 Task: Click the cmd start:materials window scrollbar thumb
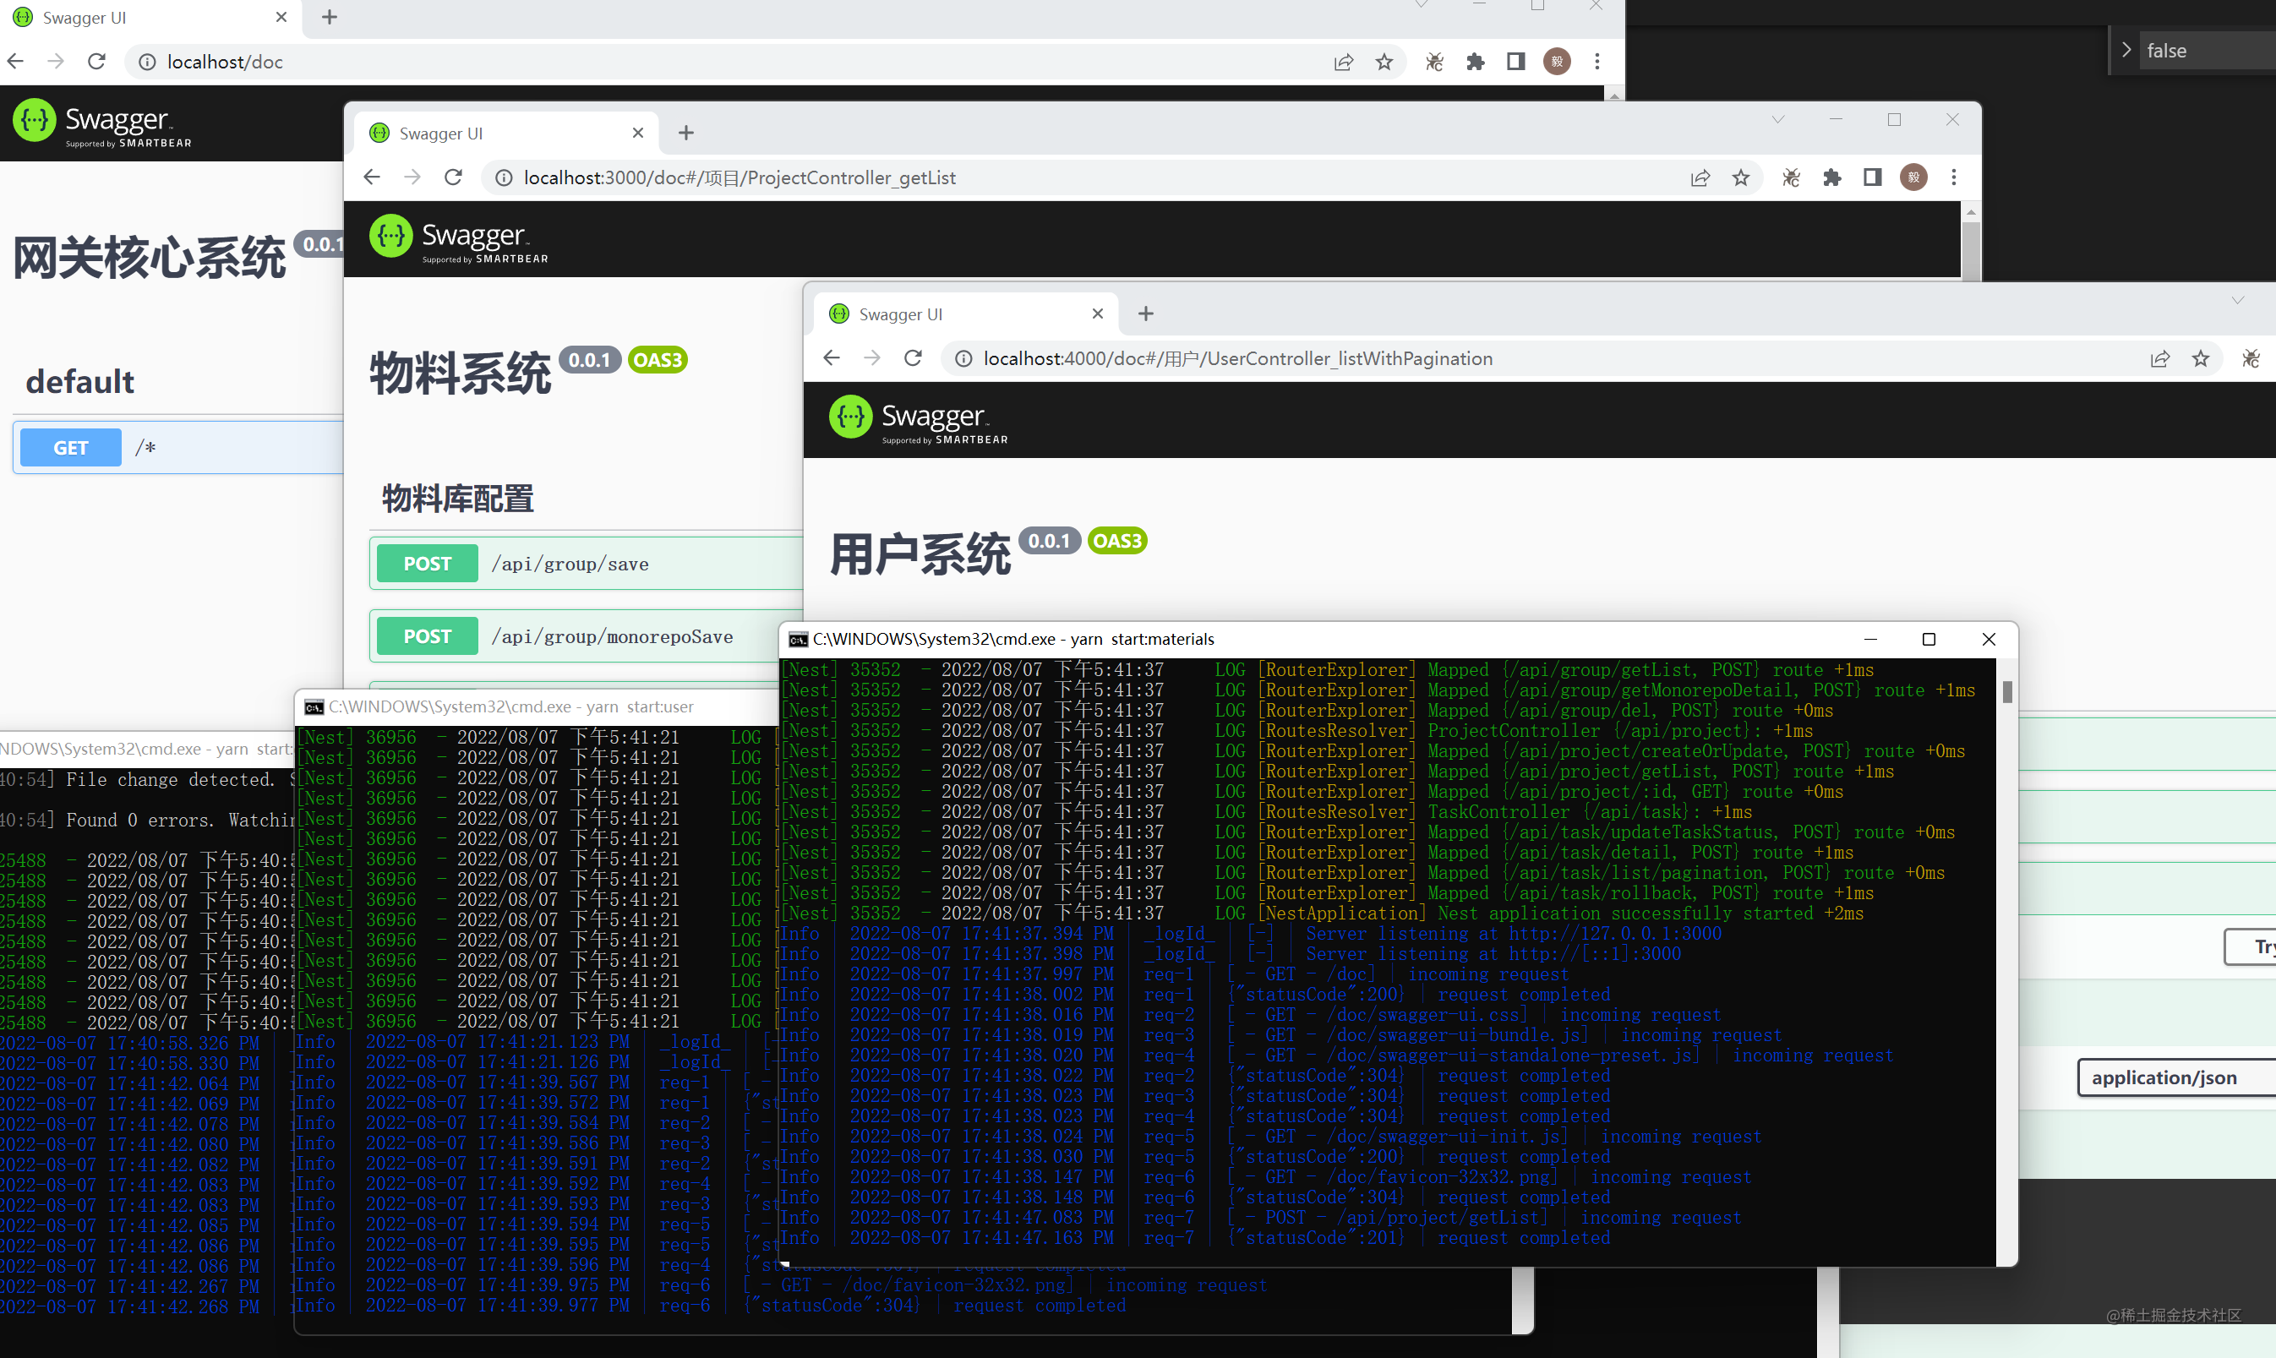coord(2006,692)
